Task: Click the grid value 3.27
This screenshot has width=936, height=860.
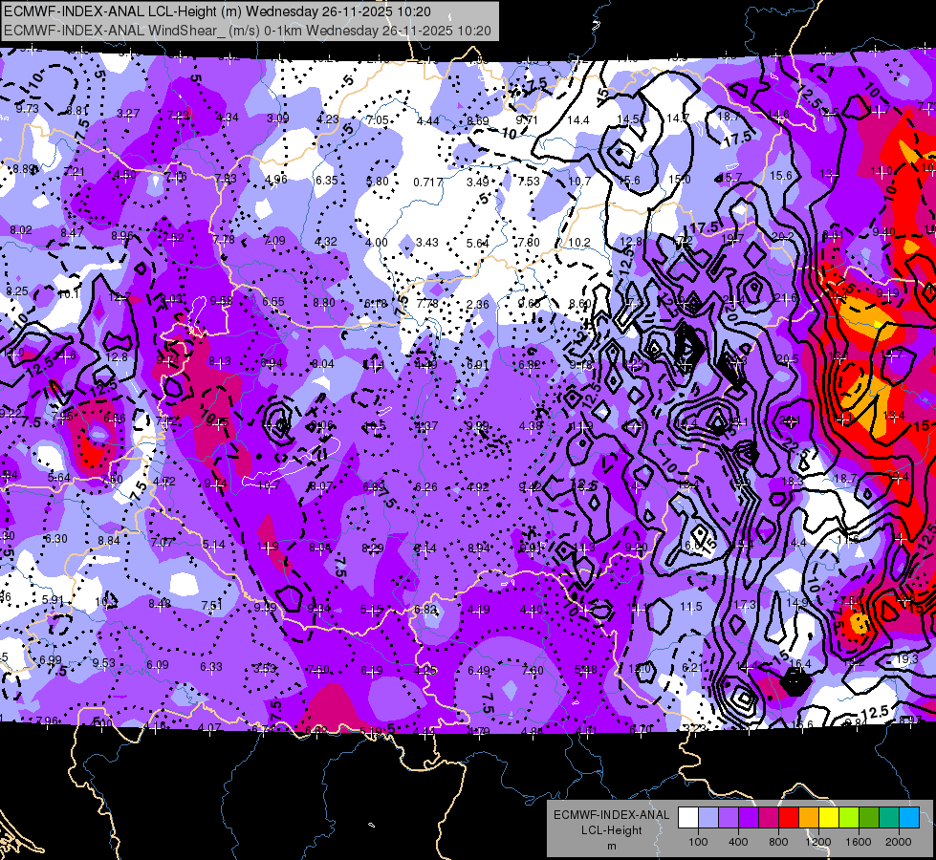Action: 128,114
